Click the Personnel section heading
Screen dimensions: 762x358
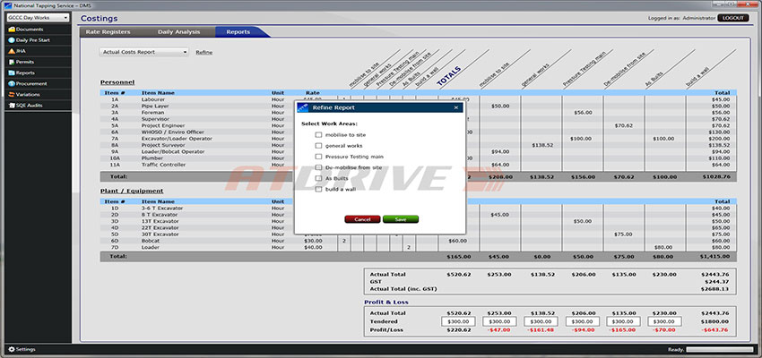click(117, 82)
